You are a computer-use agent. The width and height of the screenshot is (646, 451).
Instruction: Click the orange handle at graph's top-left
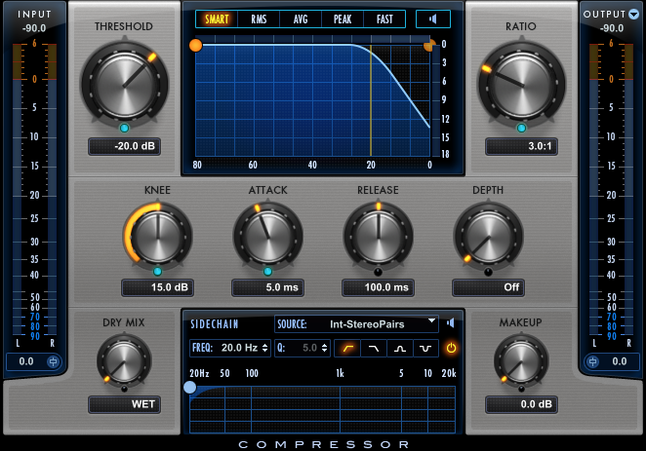pyautogui.click(x=196, y=45)
